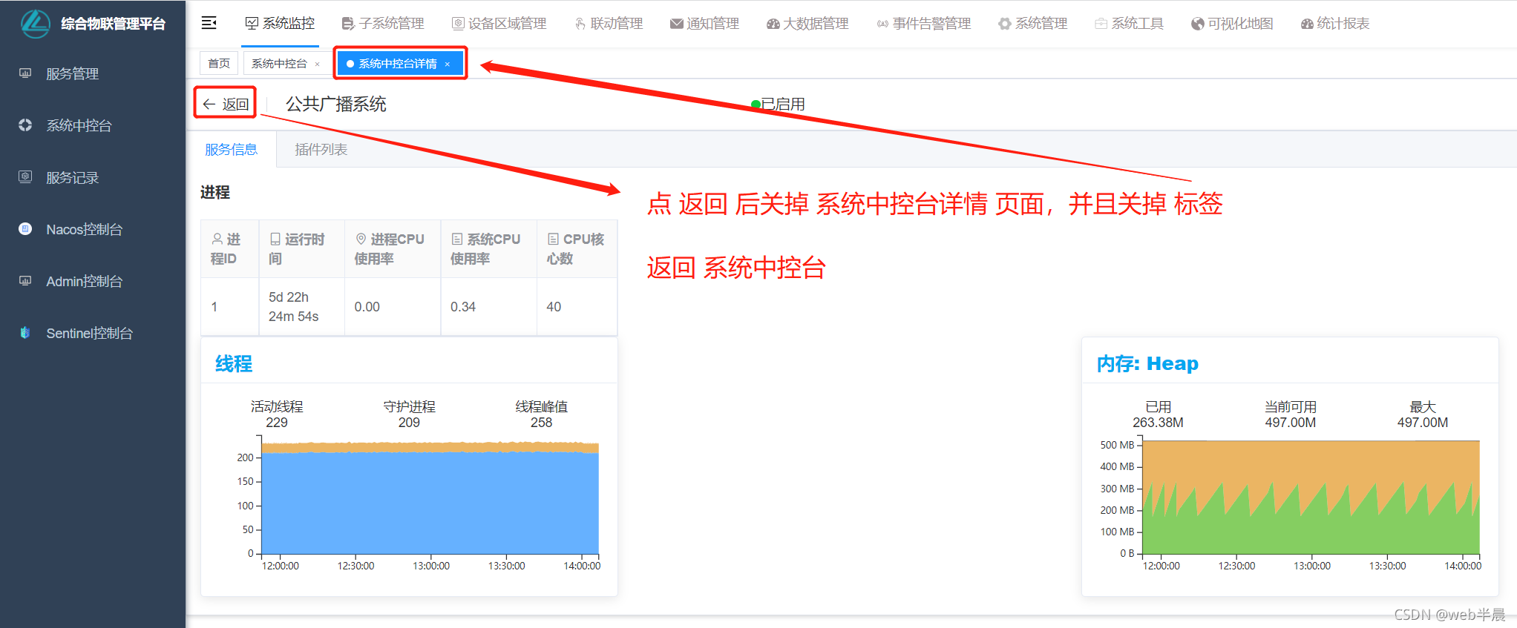Viewport: 1517px width, 628px height.
Task: Switch to 插件列表 tab
Action: pyautogui.click(x=321, y=150)
